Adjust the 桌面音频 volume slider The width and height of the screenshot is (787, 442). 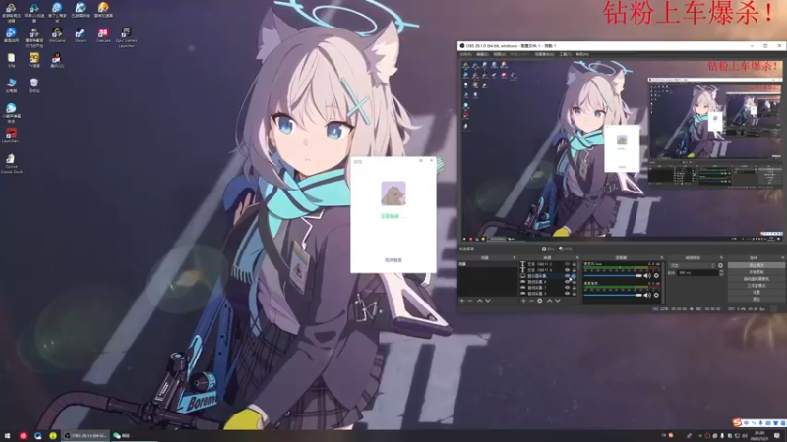tap(613, 295)
